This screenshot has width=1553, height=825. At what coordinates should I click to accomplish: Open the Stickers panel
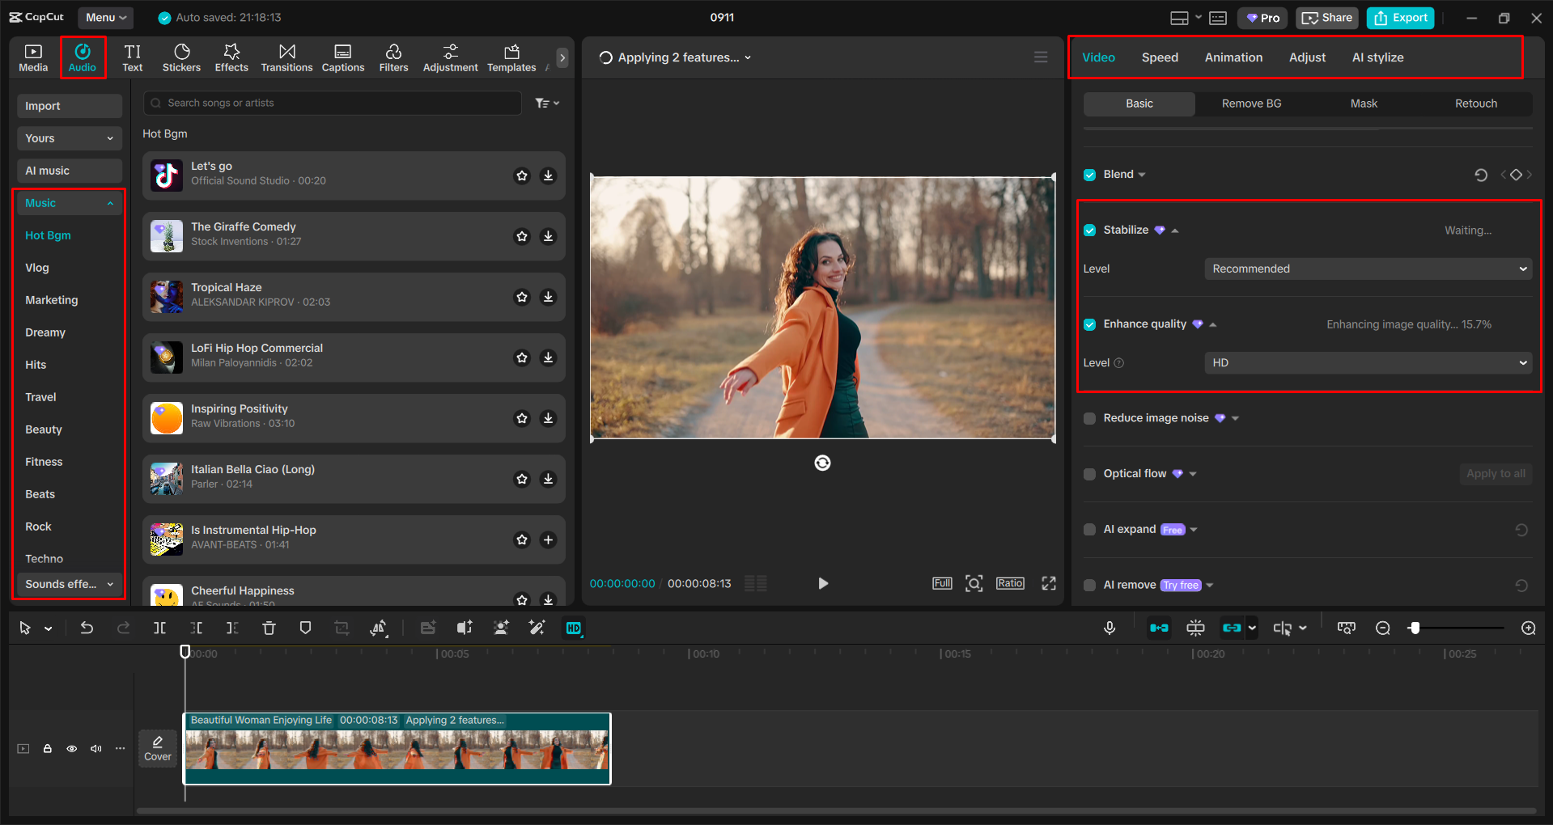point(181,57)
